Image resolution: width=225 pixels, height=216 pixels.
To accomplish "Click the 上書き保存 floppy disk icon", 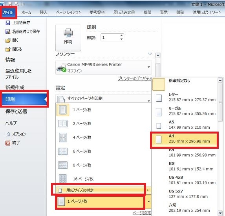I will coord(8,23).
